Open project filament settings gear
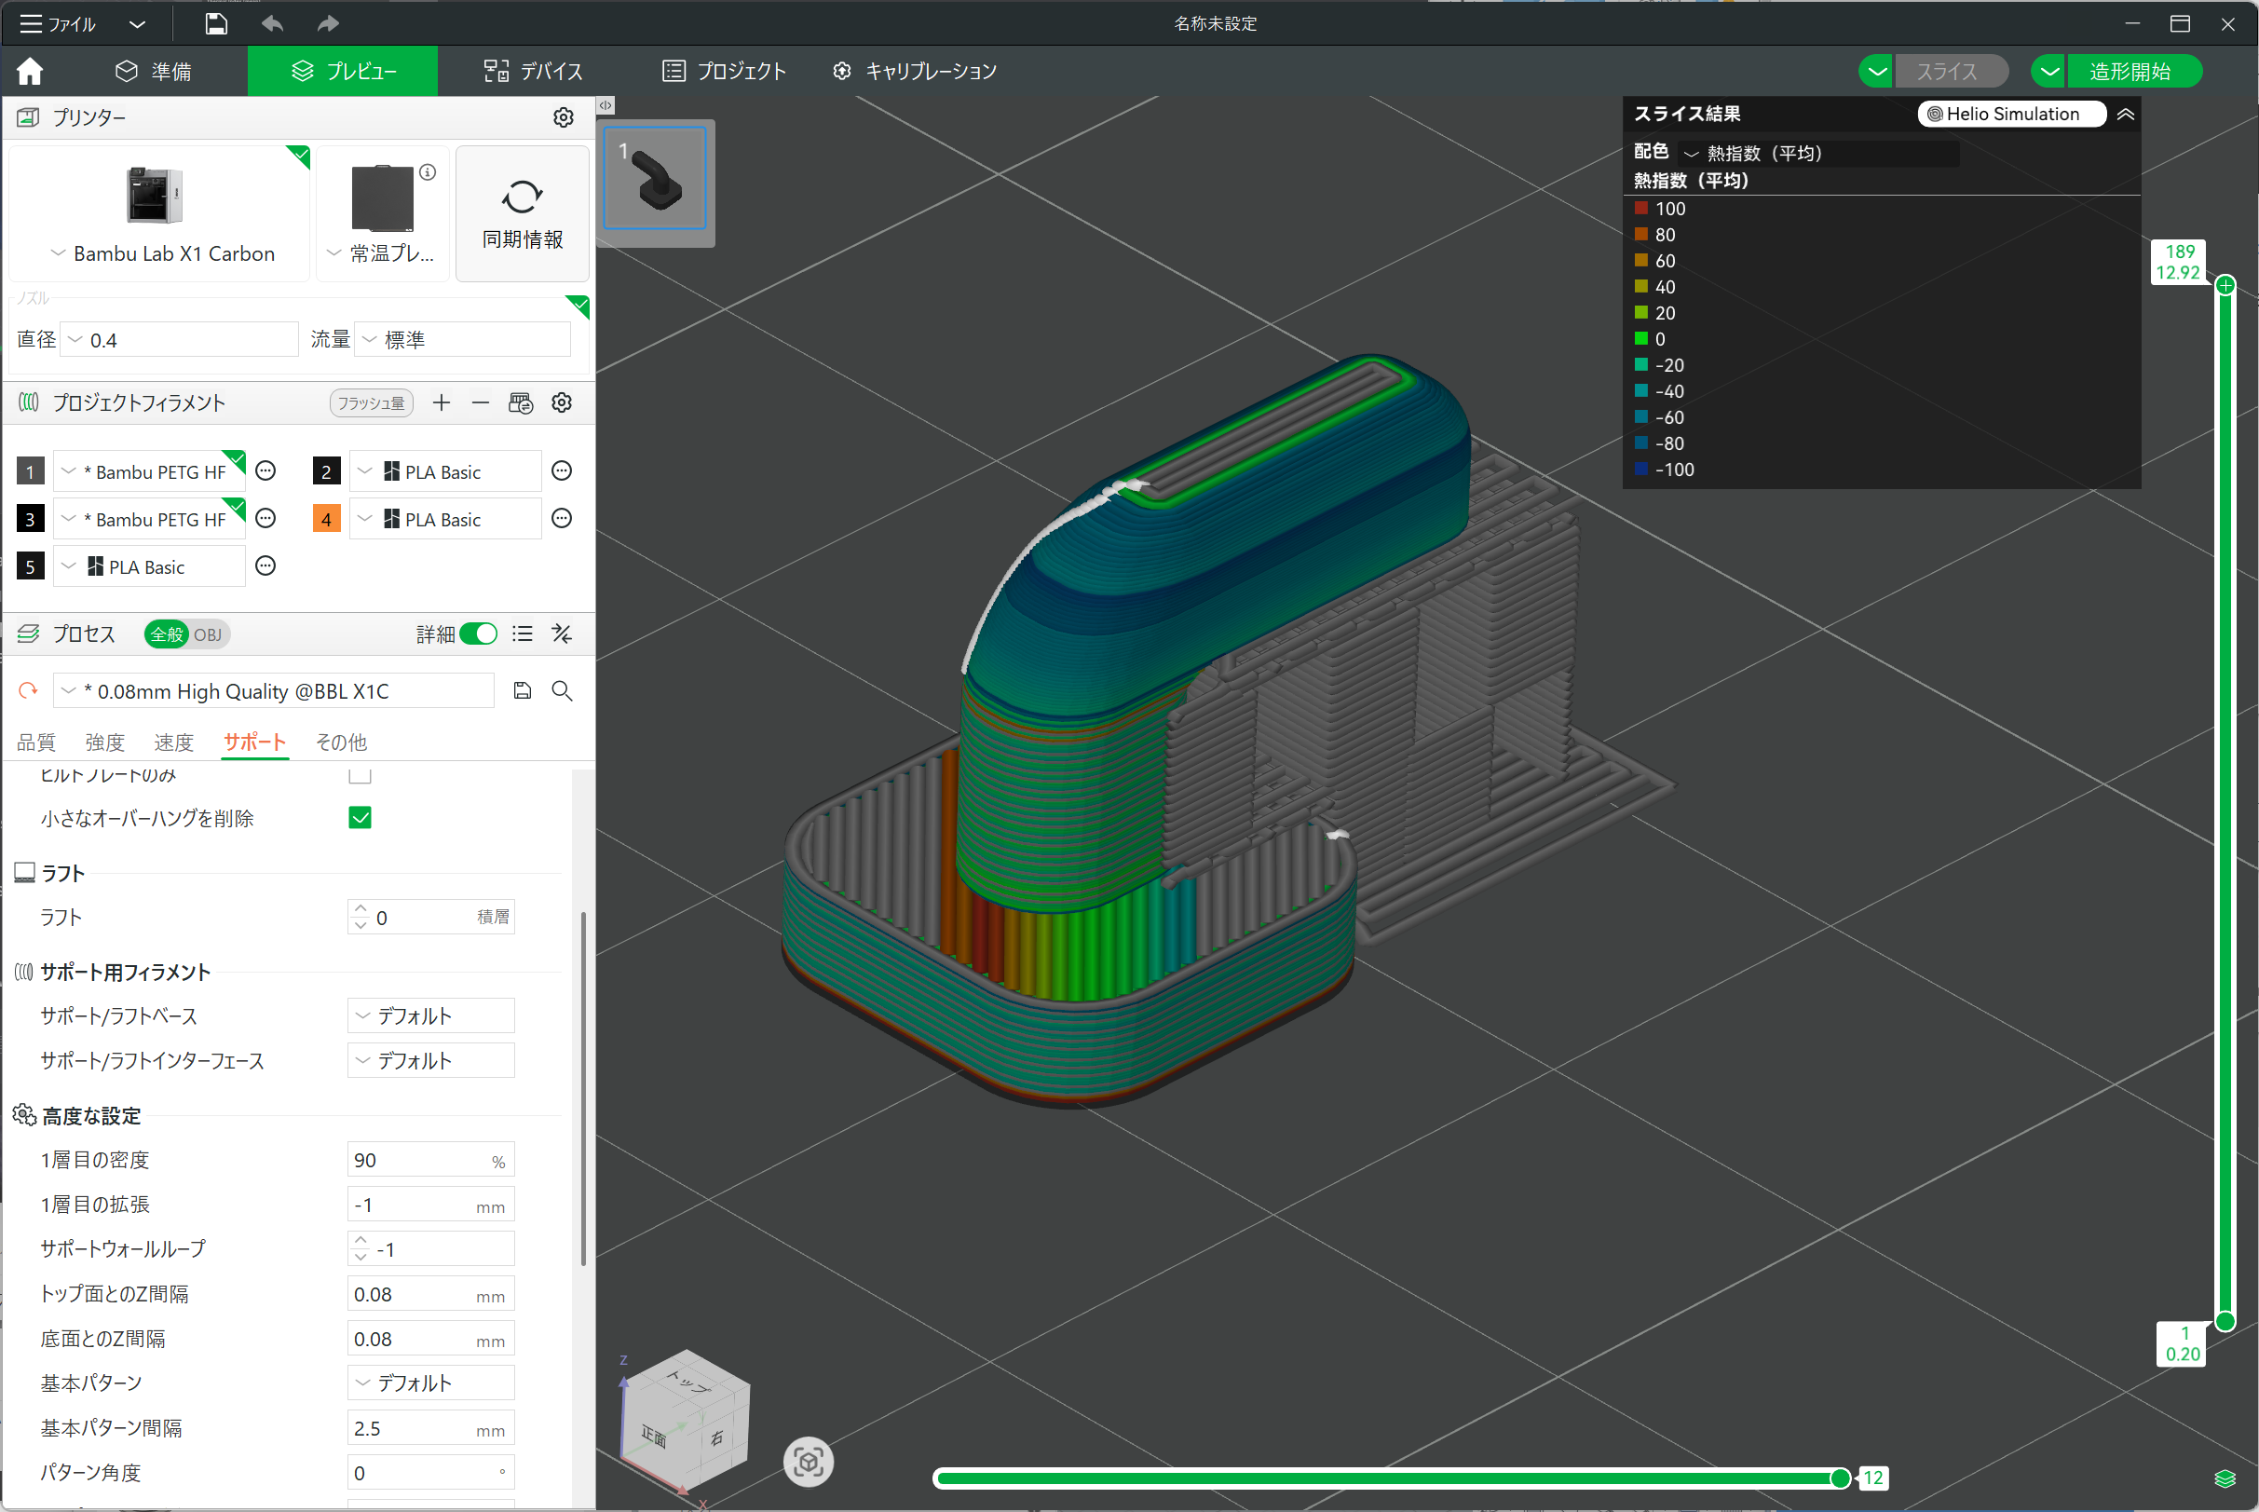Image resolution: width=2259 pixels, height=1512 pixels. (562, 402)
